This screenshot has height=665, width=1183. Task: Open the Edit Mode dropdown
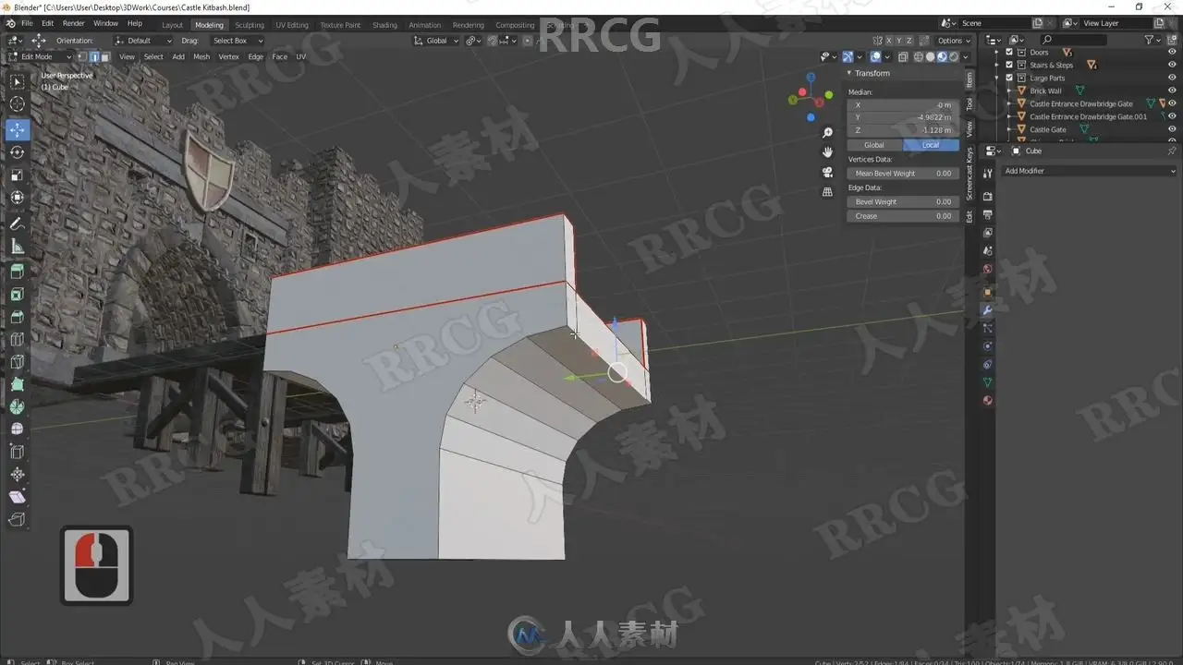[x=40, y=56]
